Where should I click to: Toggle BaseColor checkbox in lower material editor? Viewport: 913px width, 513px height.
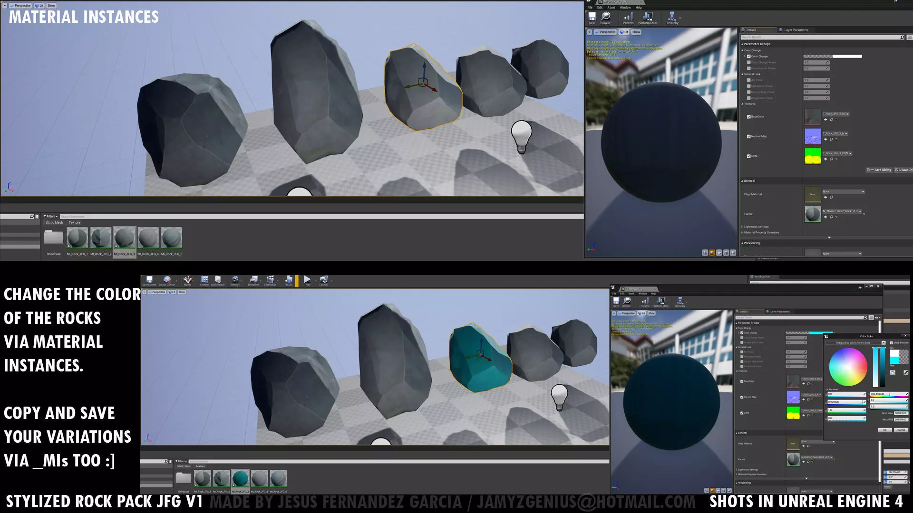tap(742, 381)
